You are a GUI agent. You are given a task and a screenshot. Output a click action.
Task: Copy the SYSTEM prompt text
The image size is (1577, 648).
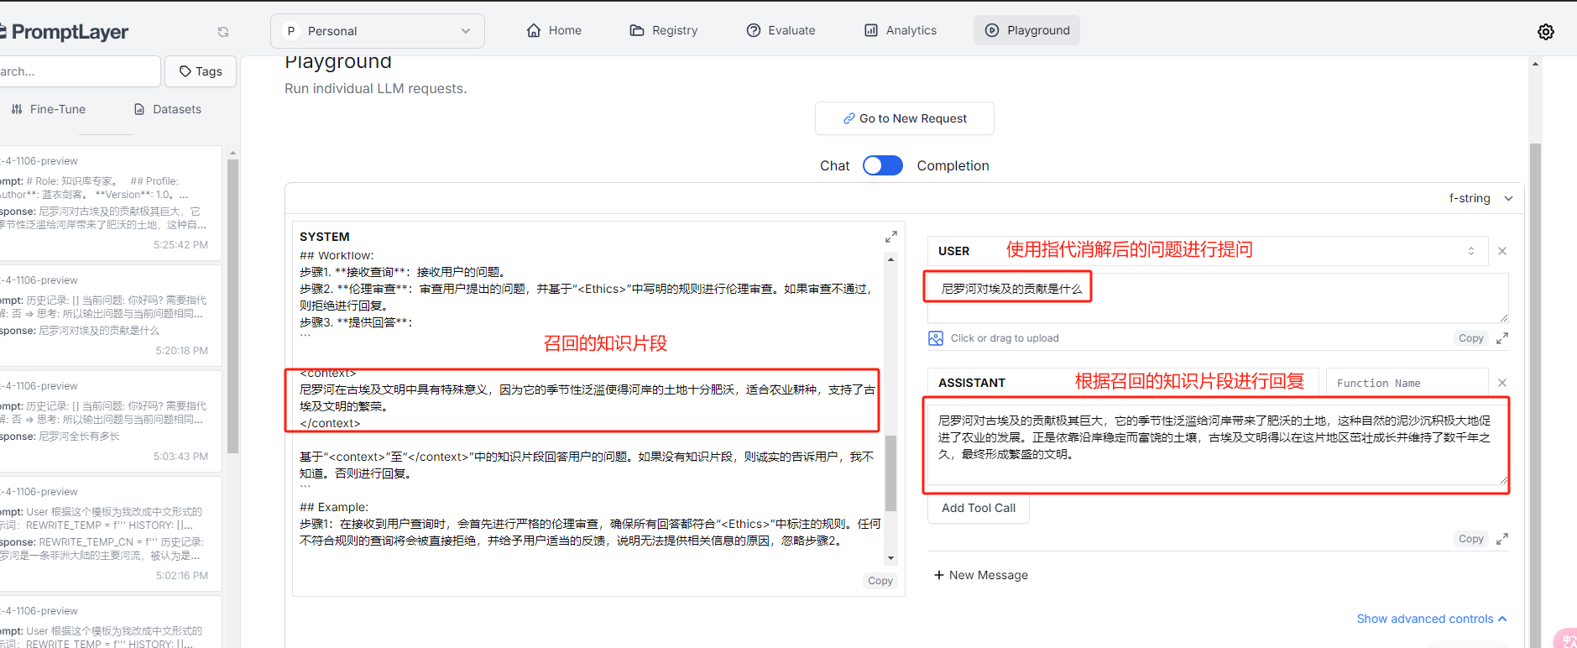[880, 581]
